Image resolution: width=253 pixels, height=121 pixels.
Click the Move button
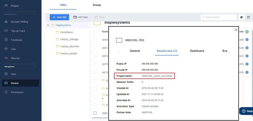(100, 17)
